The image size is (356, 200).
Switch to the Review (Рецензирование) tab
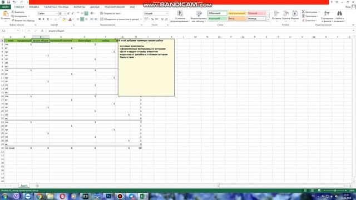click(115, 7)
